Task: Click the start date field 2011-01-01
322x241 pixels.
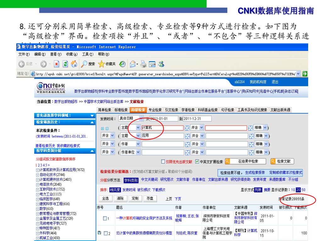Action: pyautogui.click(x=164, y=118)
